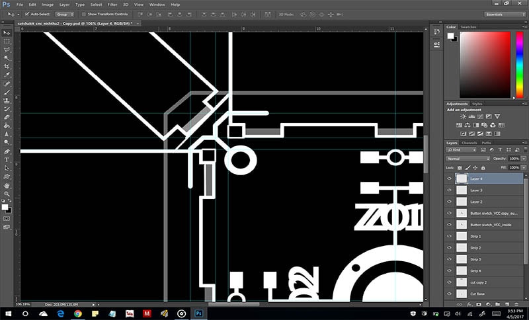Viewport: 529px width, 320px height.
Task: Filter layers by type layers (T icon)
Action: point(500,149)
